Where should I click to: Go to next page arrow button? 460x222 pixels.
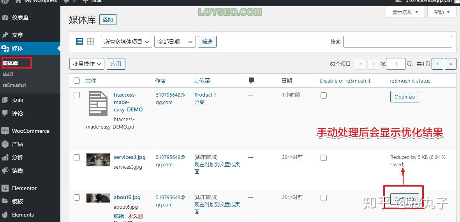point(438,63)
